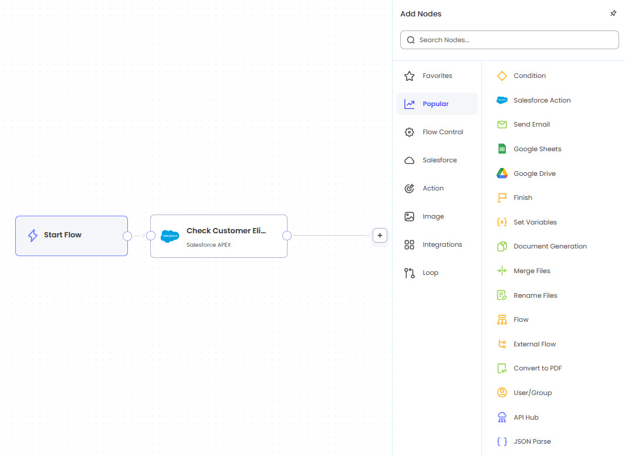Click the Integrations grid icon
The image size is (625, 456).
[410, 244]
